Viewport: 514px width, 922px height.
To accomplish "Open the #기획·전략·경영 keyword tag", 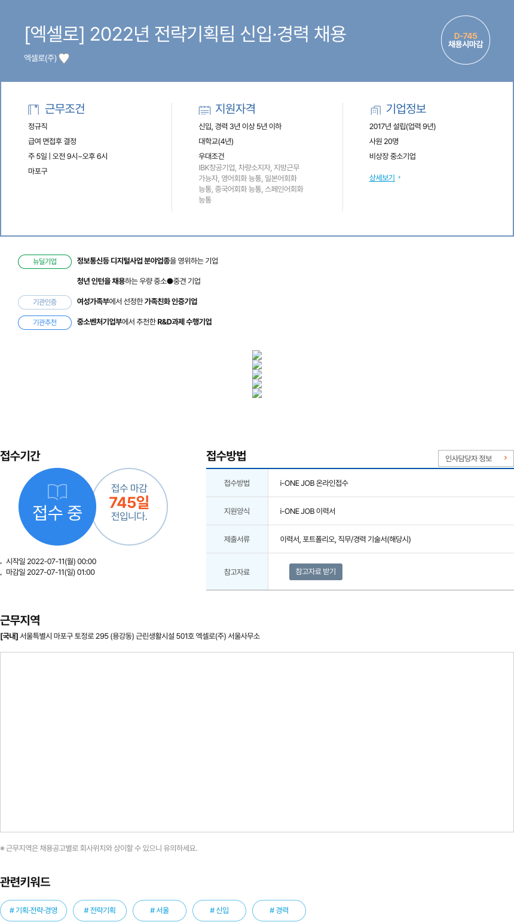I will tap(33, 911).
